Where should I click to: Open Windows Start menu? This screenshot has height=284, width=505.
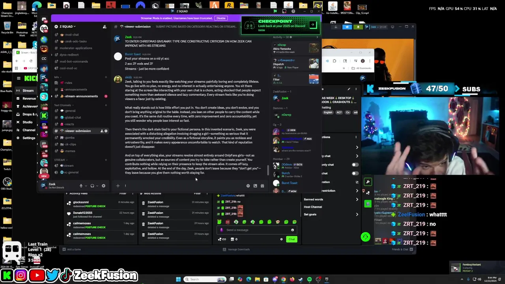178,279
